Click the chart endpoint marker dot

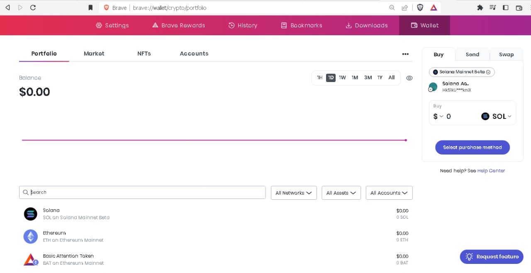[406, 140]
